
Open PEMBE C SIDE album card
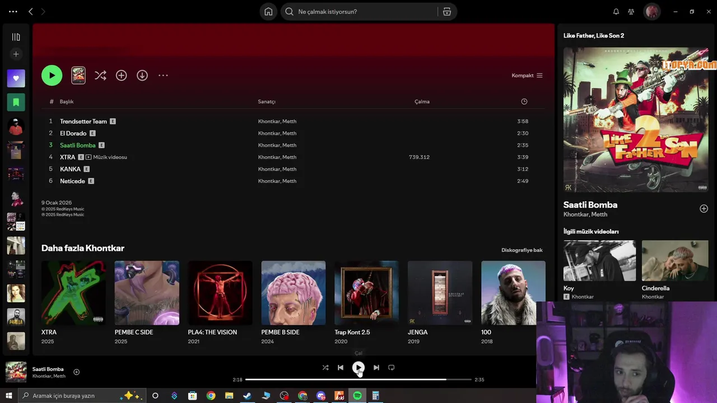tap(147, 303)
